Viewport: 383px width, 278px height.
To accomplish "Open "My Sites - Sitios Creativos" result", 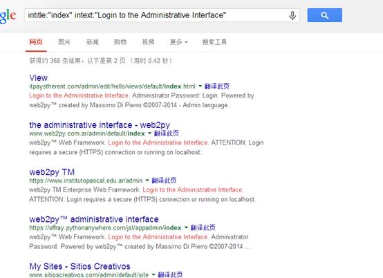I will 80,266.
